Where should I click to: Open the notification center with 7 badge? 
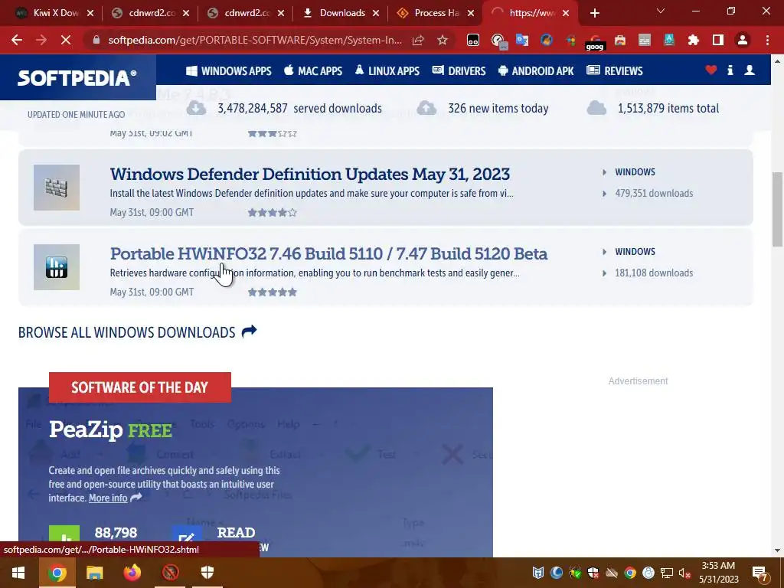pos(759,573)
